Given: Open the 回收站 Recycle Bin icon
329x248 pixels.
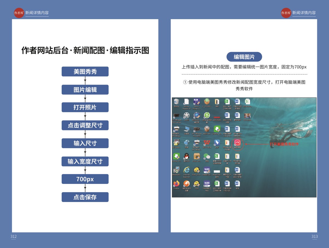Looking at the screenshot, I should tap(176, 102).
